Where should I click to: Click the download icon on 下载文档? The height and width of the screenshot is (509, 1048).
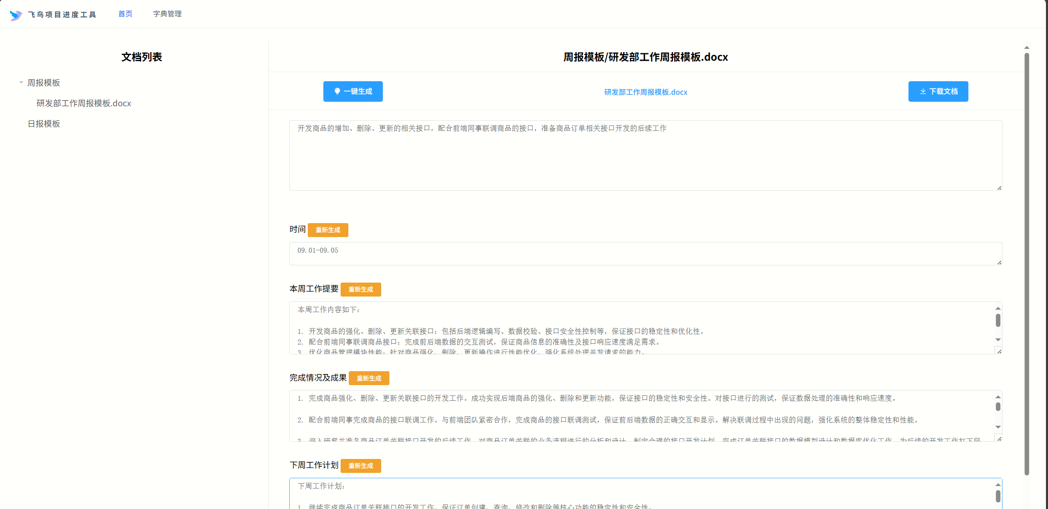[923, 91]
